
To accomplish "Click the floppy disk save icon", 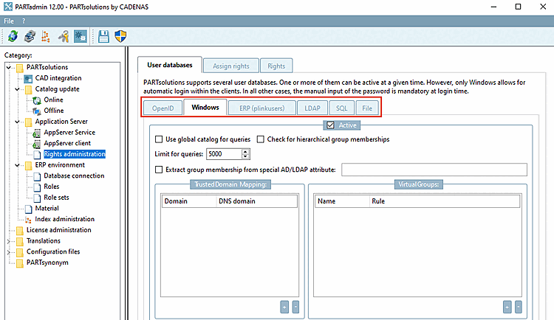I will pyautogui.click(x=103, y=36).
